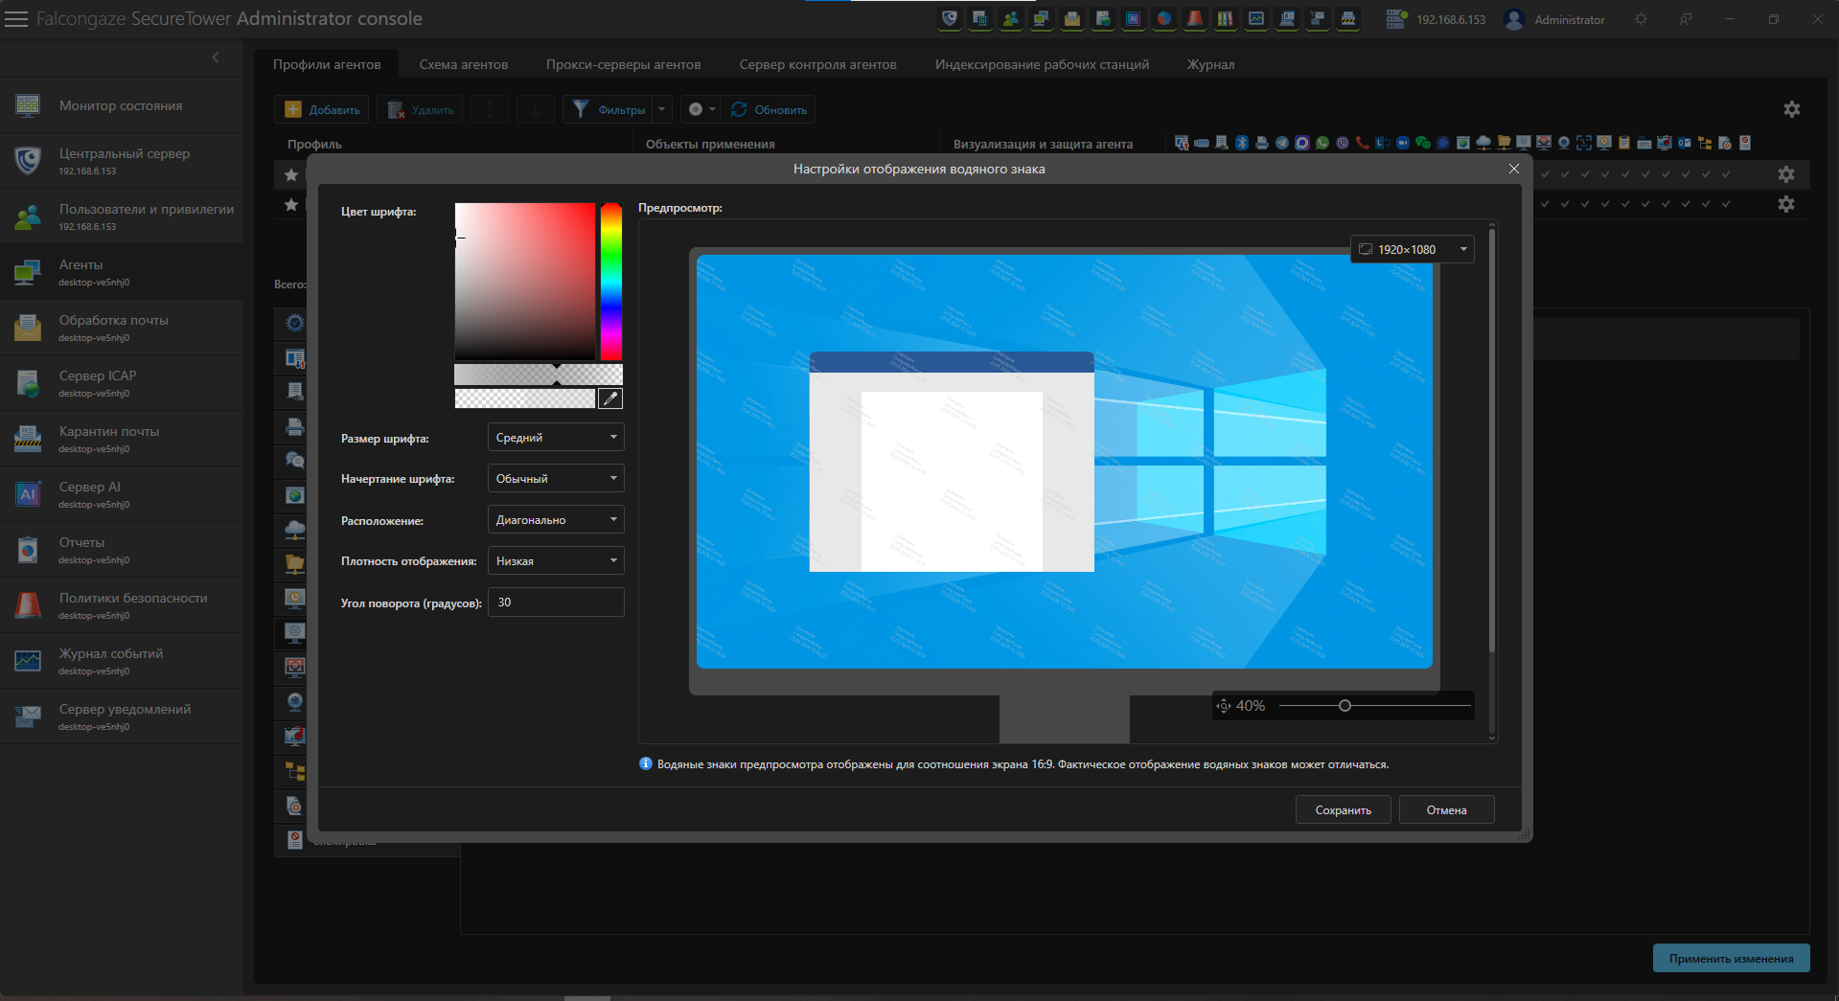Switch to Индексирование рабочих станций tab

point(1043,64)
